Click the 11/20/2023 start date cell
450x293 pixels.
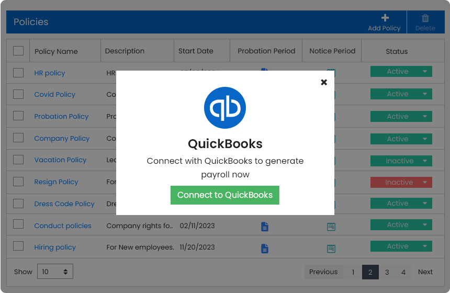197,247
